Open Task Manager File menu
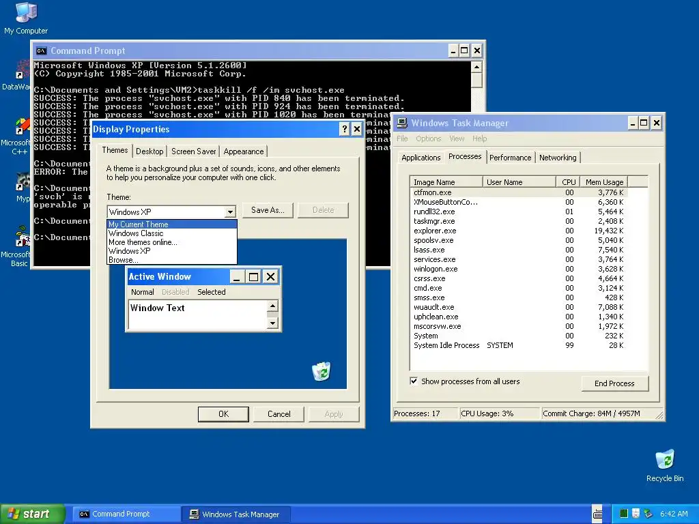The width and height of the screenshot is (699, 524). (402, 139)
